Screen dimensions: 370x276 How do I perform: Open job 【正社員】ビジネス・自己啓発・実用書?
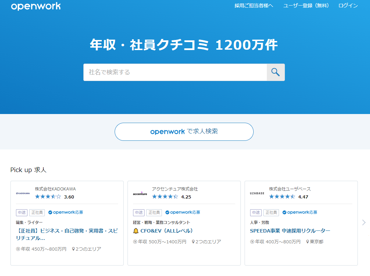(67, 234)
